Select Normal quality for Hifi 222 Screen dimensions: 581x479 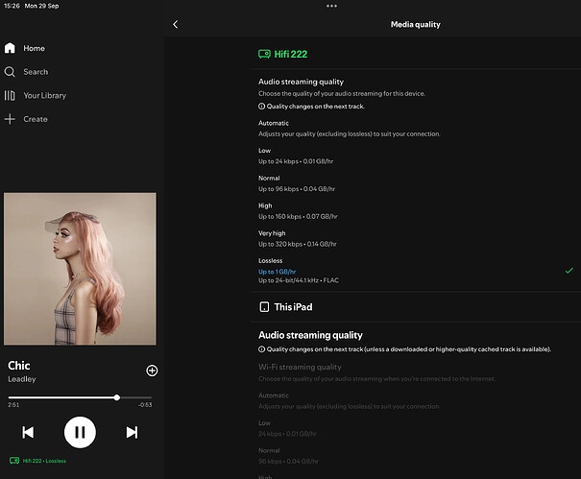[x=415, y=183]
